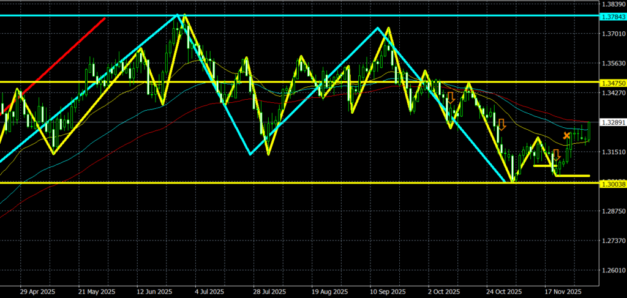Select the leftmost orange down arrow
The width and height of the screenshot is (627, 298).
(x=450, y=97)
